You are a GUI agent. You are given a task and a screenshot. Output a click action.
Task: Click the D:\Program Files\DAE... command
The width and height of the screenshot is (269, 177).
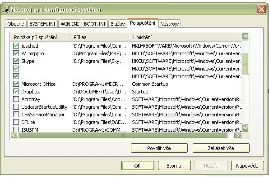click(99, 122)
